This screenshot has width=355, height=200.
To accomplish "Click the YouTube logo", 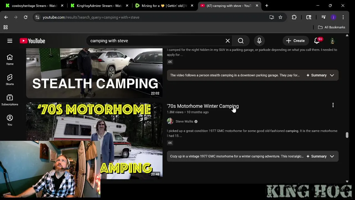I will tap(32, 41).
